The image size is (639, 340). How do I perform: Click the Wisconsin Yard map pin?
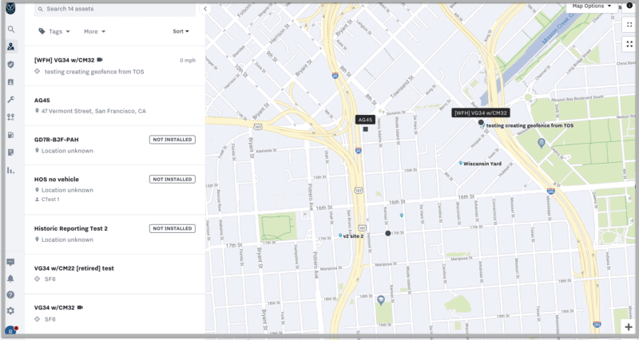[462, 164]
